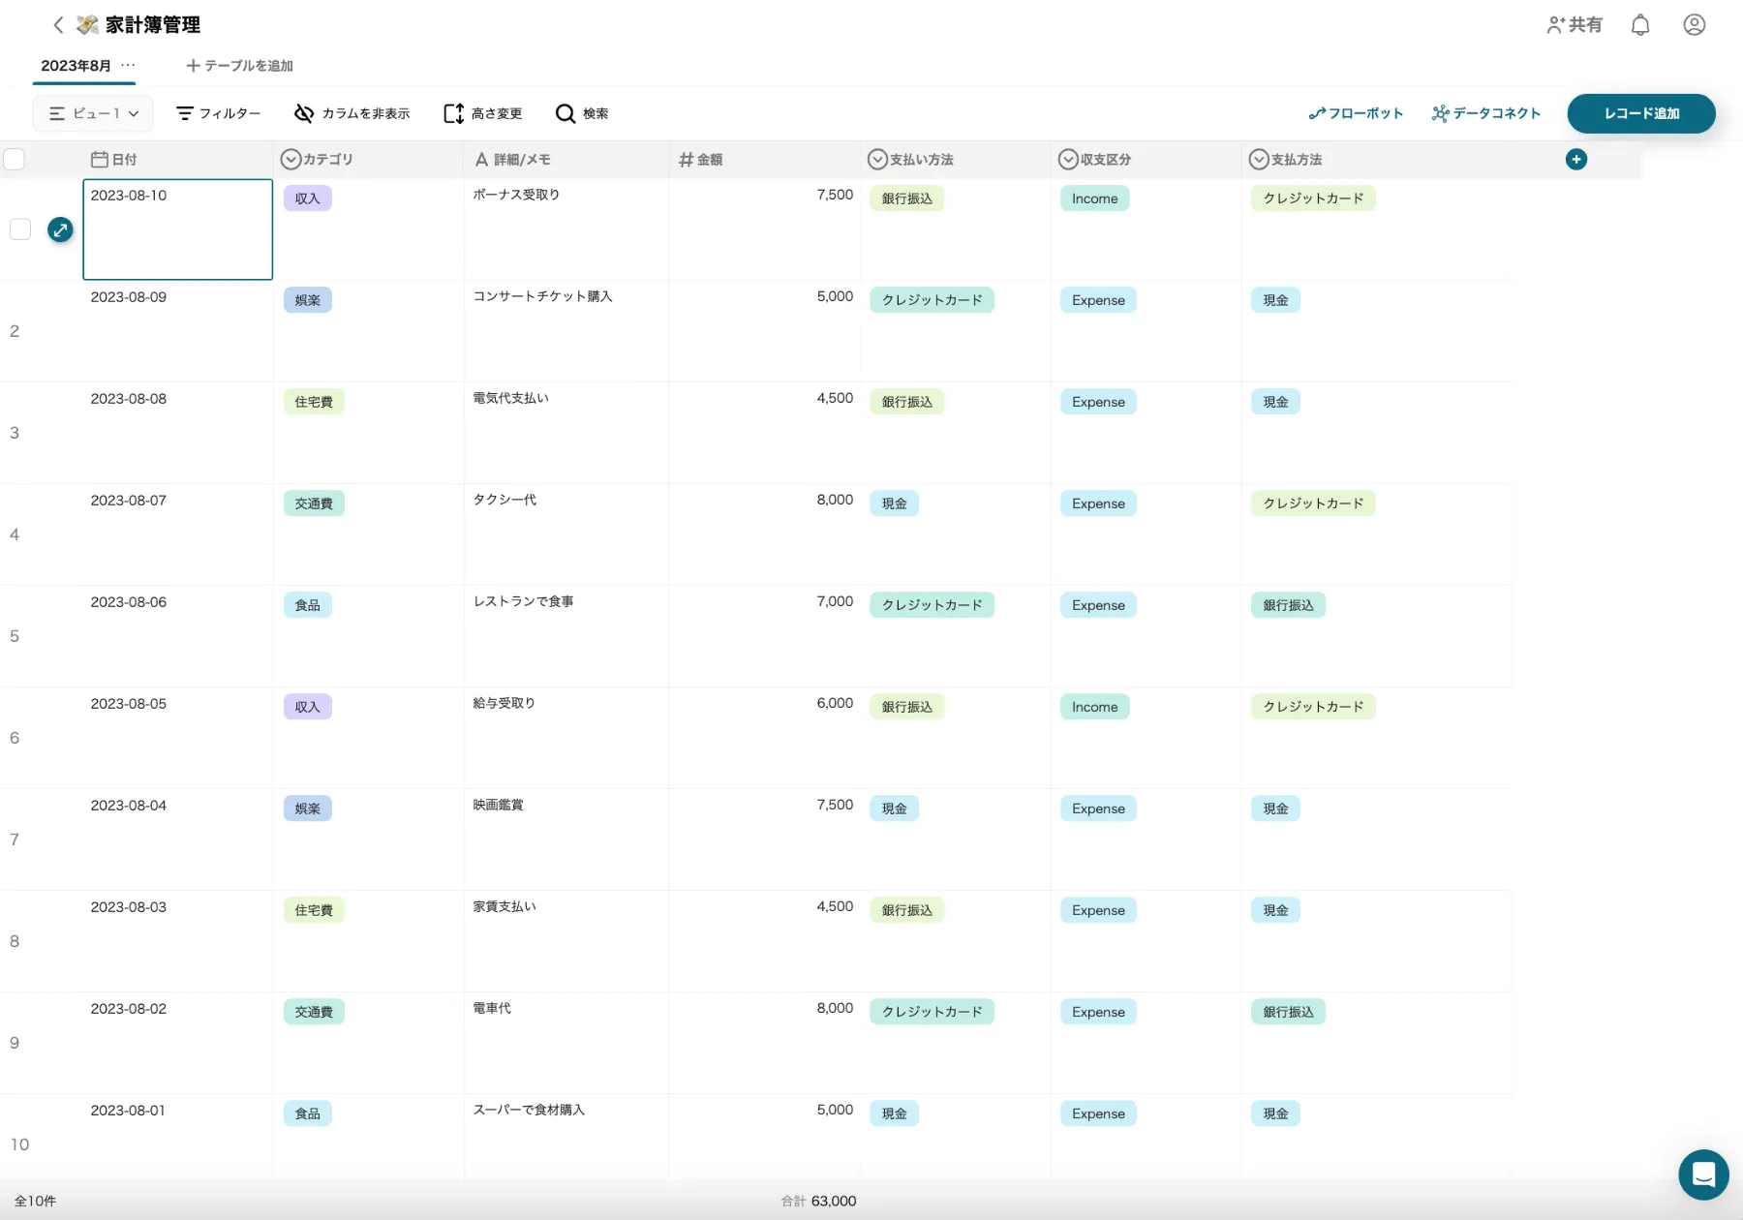Screen dimensions: 1743x1220
Task: Click the 2023-08-01 date cell
Action: click(x=177, y=1138)
